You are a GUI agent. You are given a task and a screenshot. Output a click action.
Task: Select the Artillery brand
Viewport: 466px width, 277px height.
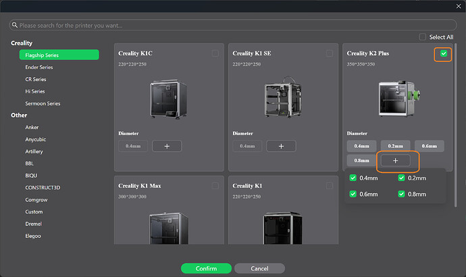click(34, 151)
